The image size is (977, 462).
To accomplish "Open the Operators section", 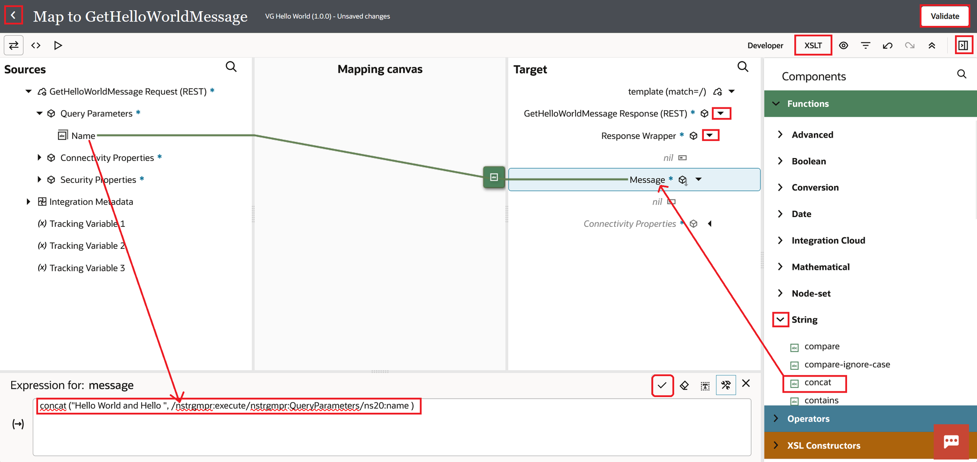I will coord(808,419).
